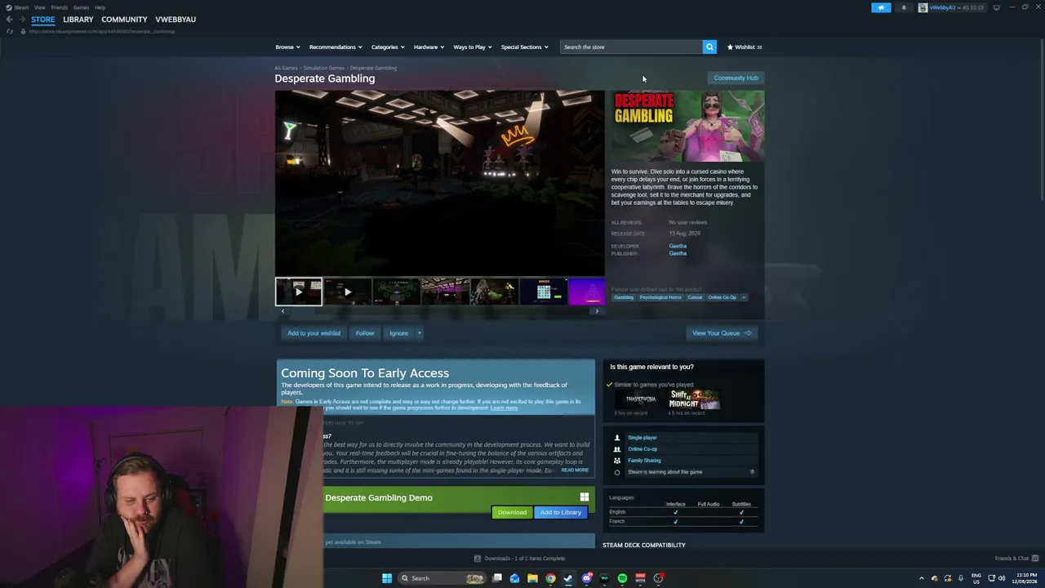Open File Explorer from the taskbar

[532, 578]
